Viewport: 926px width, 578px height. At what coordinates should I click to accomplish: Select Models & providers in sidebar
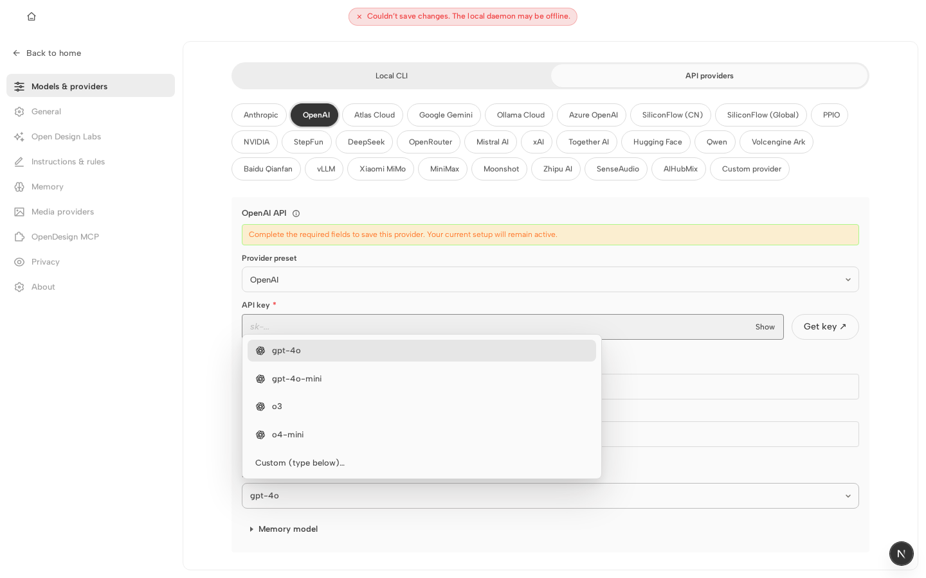pos(91,85)
